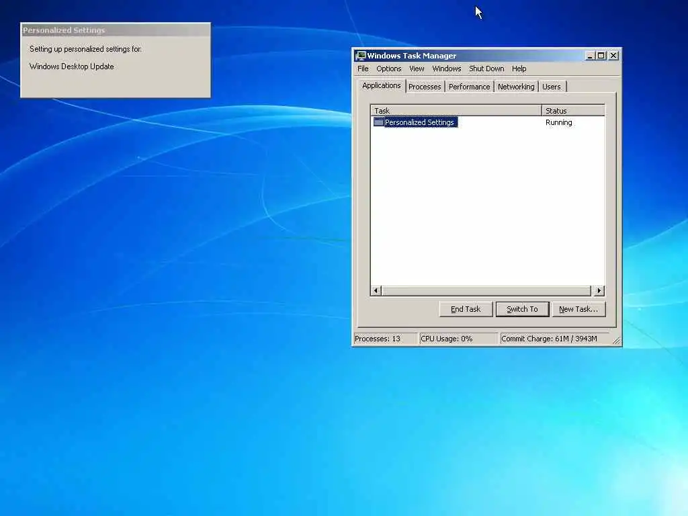Click the Running status cell
This screenshot has height=516, width=688.
(x=558, y=122)
